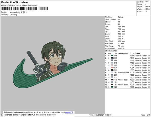Click the pale pink swatch for stop 5
151x117 pixels.
click(112, 65)
